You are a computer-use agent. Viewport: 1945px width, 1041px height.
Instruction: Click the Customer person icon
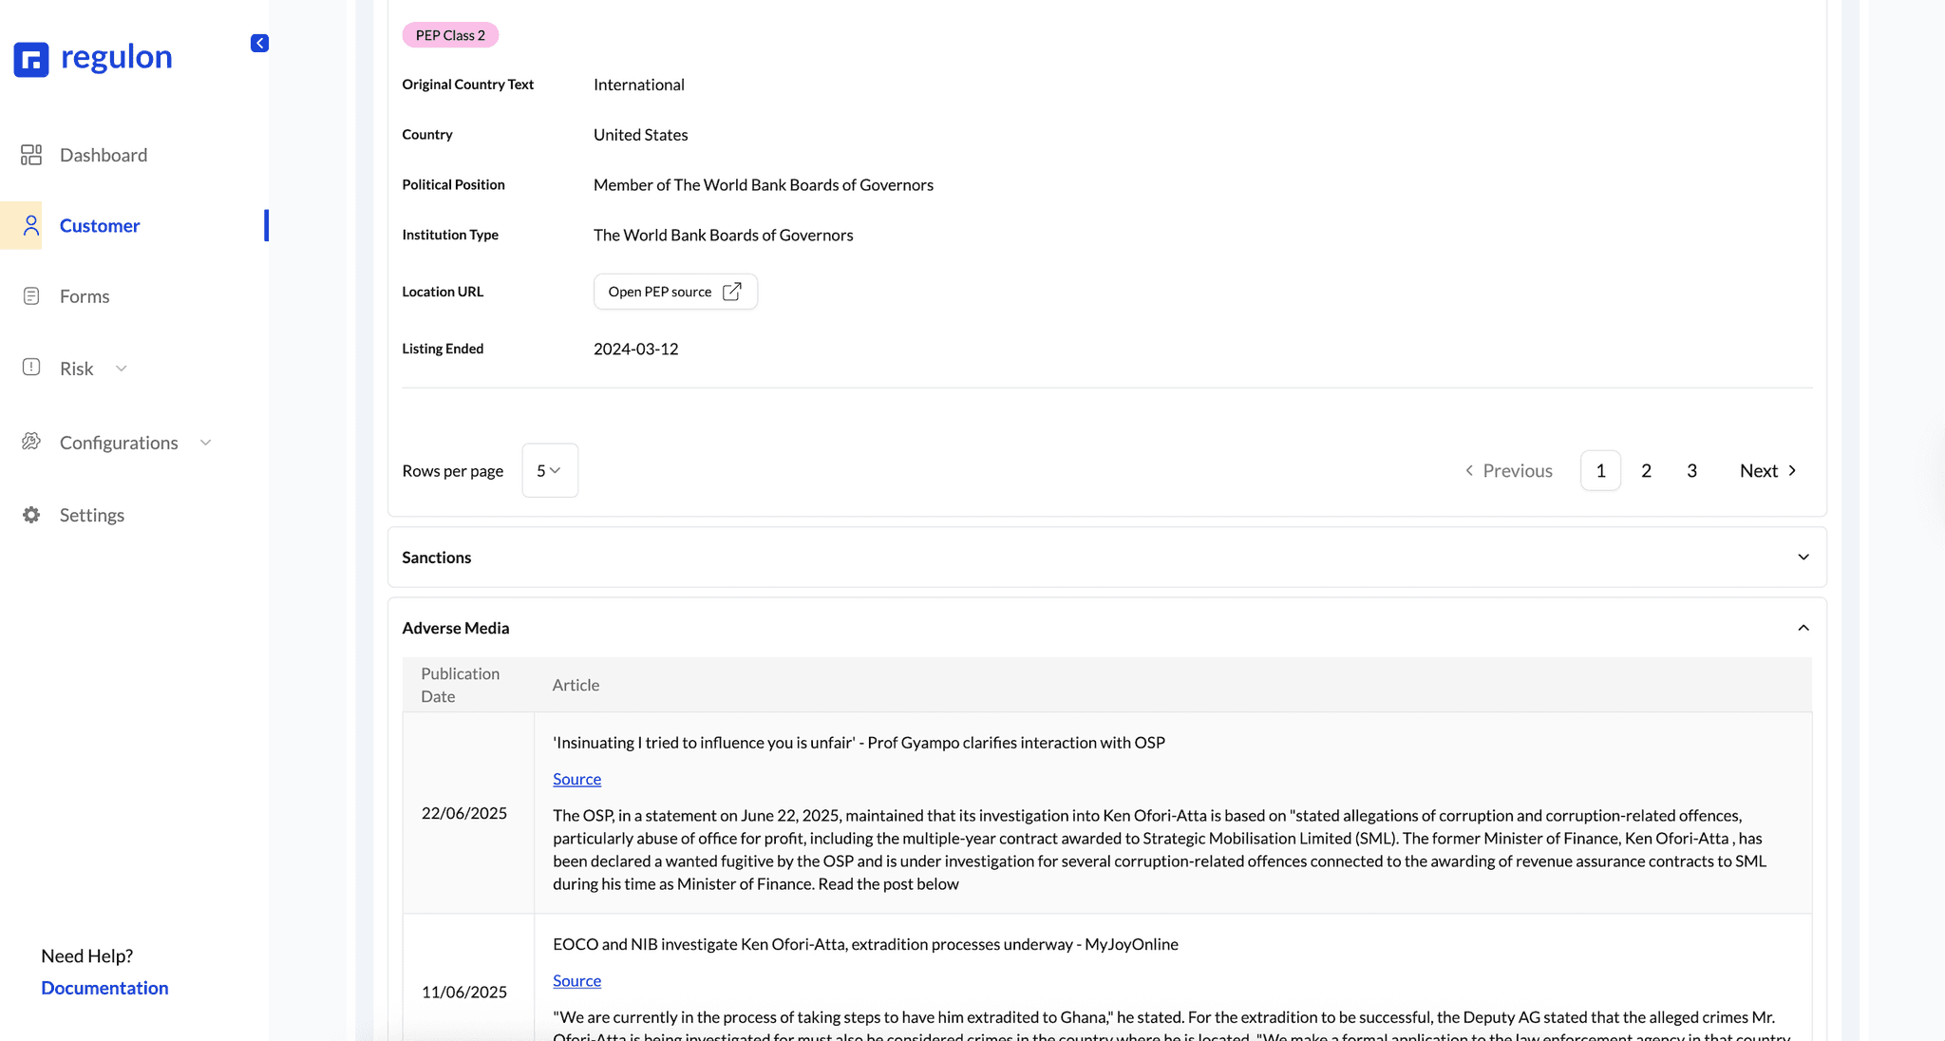[x=31, y=225]
